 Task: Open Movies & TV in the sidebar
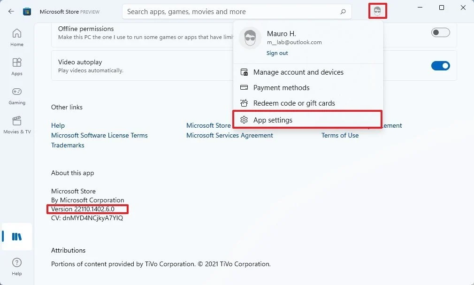(x=17, y=125)
